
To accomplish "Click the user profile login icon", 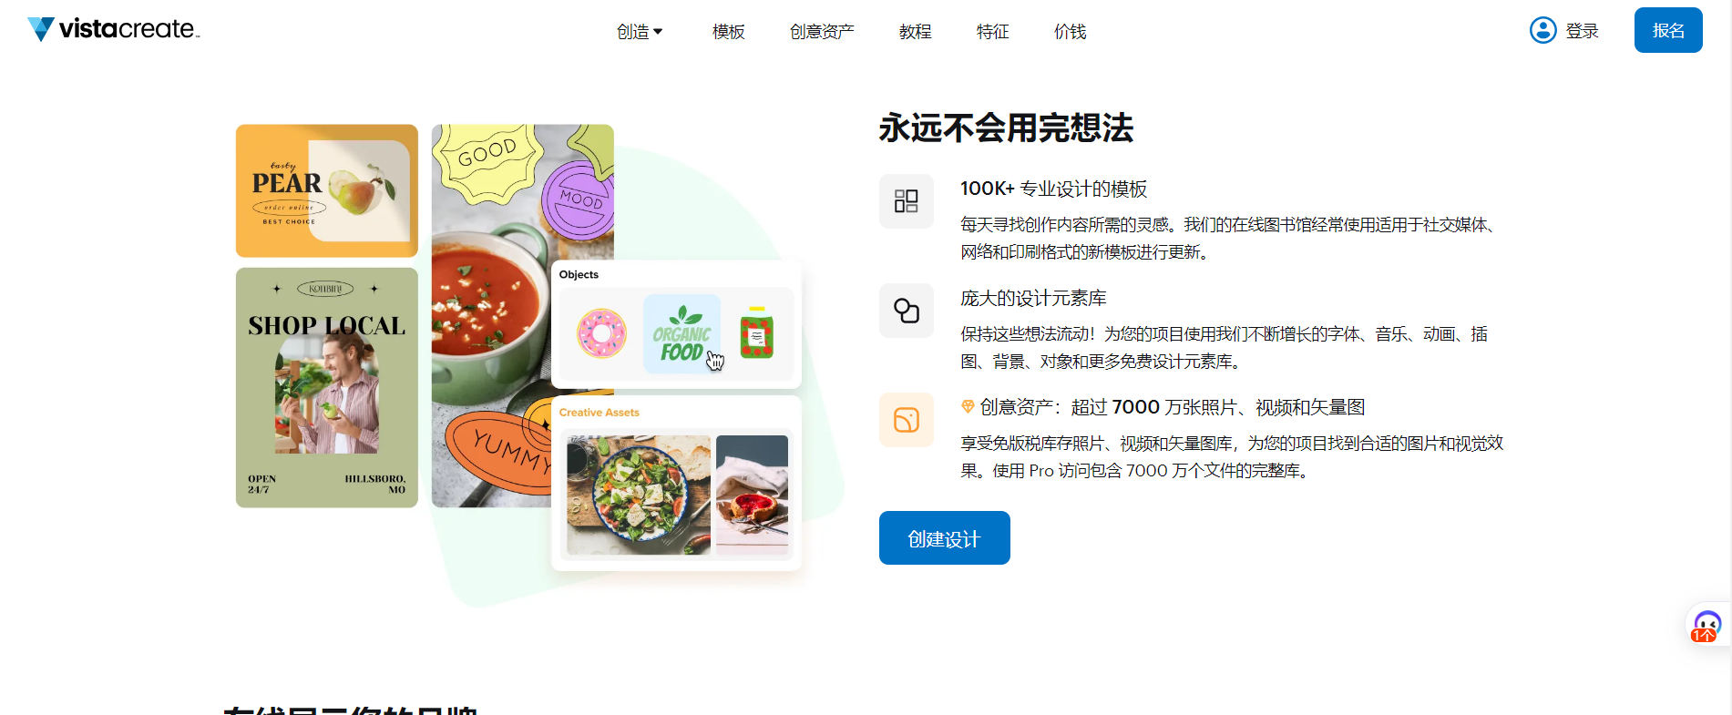I will [x=1542, y=30].
